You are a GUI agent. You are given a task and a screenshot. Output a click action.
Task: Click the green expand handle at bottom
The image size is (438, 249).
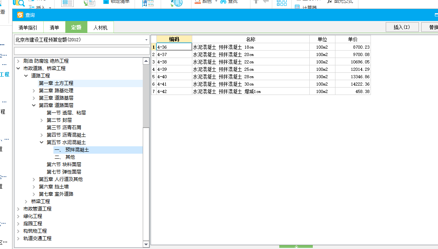tap(296, 247)
